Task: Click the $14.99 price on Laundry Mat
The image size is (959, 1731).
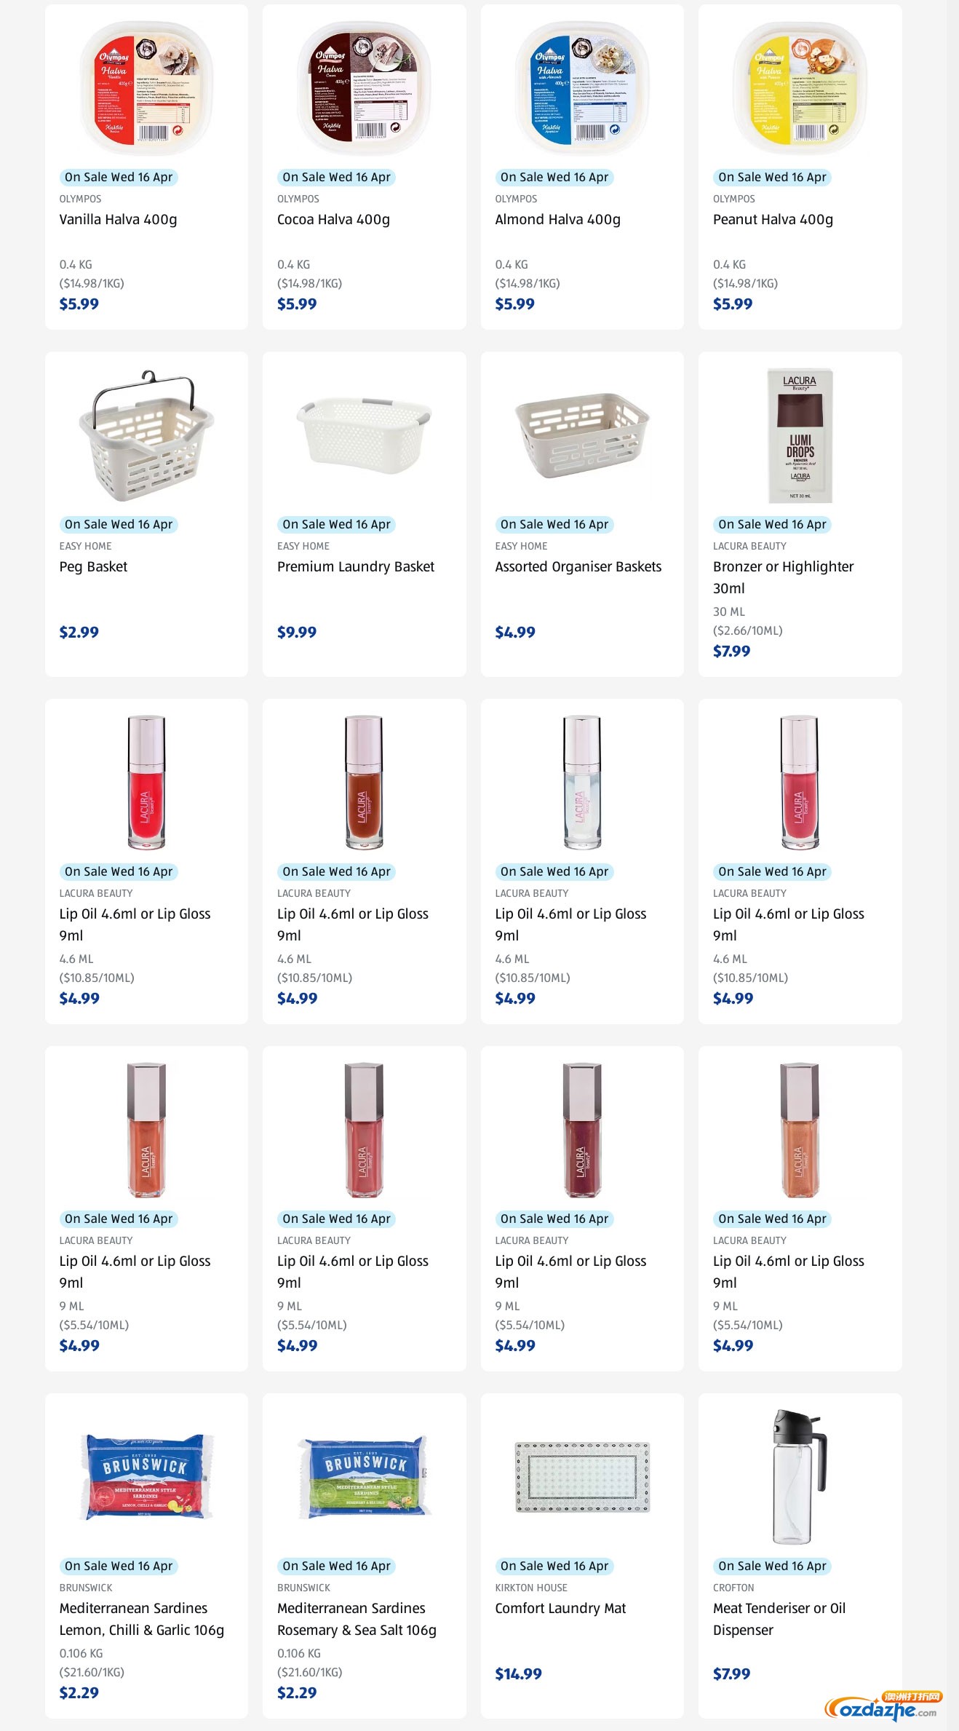Action: click(x=518, y=1674)
